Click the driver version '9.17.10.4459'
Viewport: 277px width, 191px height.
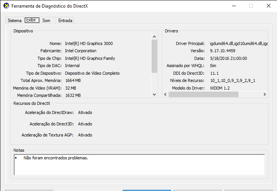222,51
